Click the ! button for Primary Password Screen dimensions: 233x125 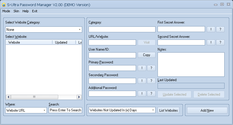tap(142, 68)
